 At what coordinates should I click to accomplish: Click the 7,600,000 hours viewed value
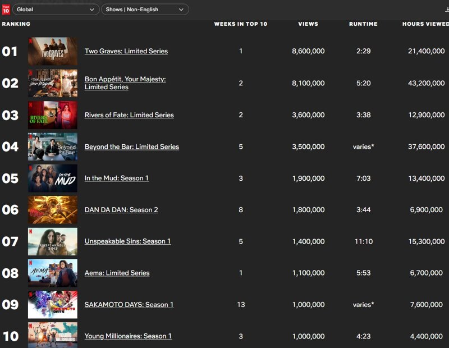click(427, 304)
